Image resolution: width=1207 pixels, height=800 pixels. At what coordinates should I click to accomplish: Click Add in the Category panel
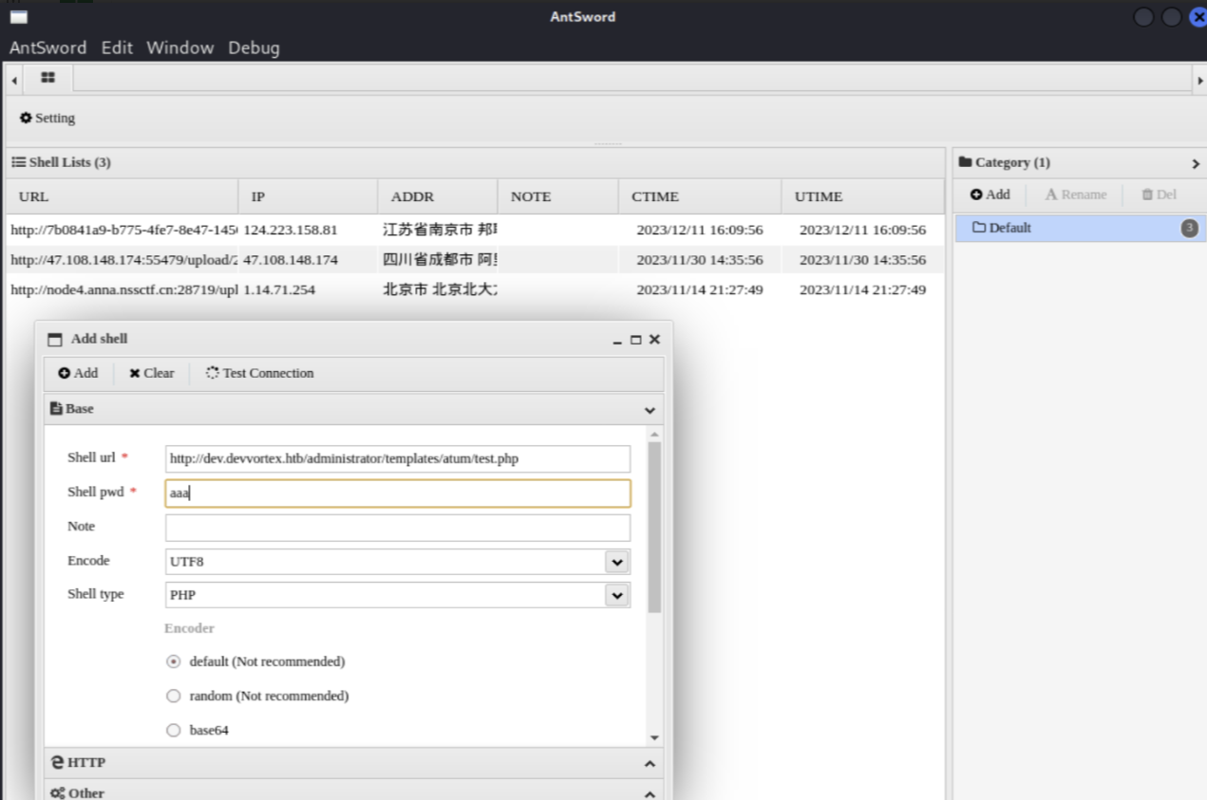(990, 195)
